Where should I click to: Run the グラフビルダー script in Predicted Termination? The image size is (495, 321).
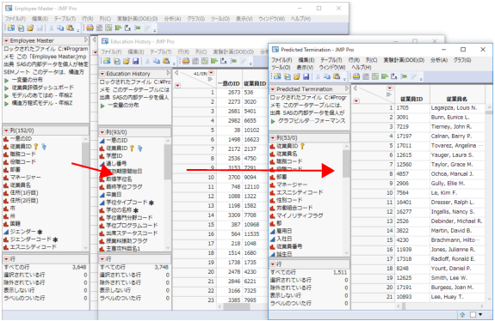(273, 121)
